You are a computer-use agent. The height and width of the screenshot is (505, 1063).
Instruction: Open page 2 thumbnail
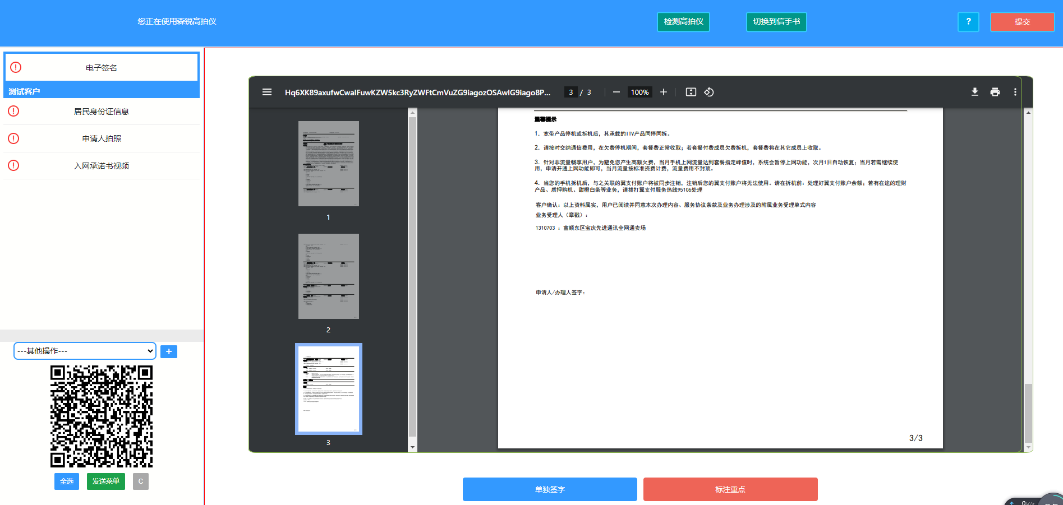pyautogui.click(x=329, y=276)
